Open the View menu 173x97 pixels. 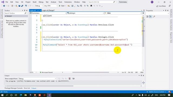tap(17, 2)
